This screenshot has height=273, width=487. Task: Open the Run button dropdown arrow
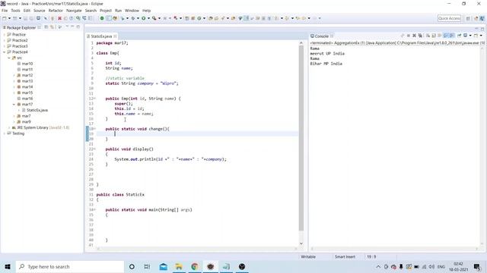[148, 18]
